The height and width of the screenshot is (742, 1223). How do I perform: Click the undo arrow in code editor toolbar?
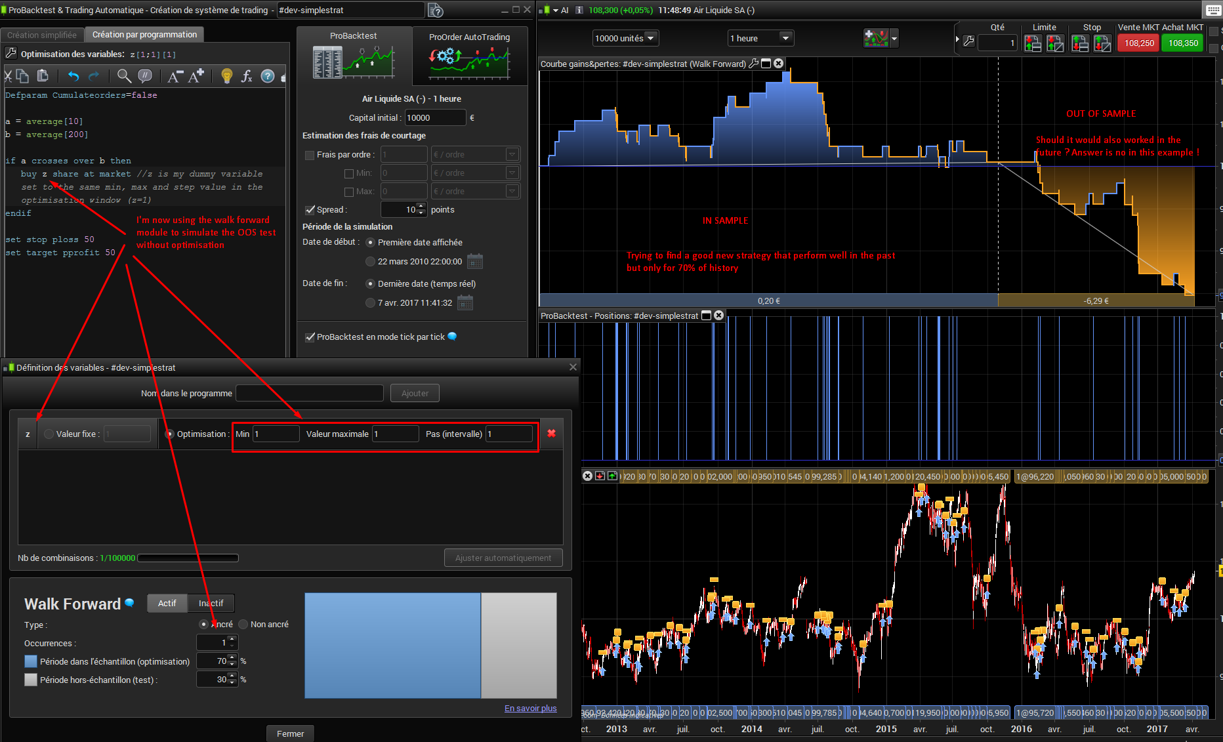tap(73, 76)
